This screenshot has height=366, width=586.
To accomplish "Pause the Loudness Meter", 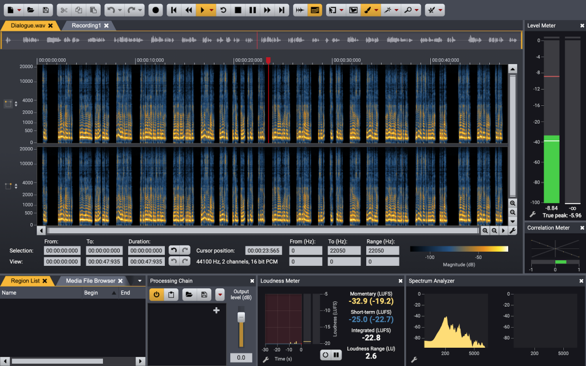I will pos(336,355).
